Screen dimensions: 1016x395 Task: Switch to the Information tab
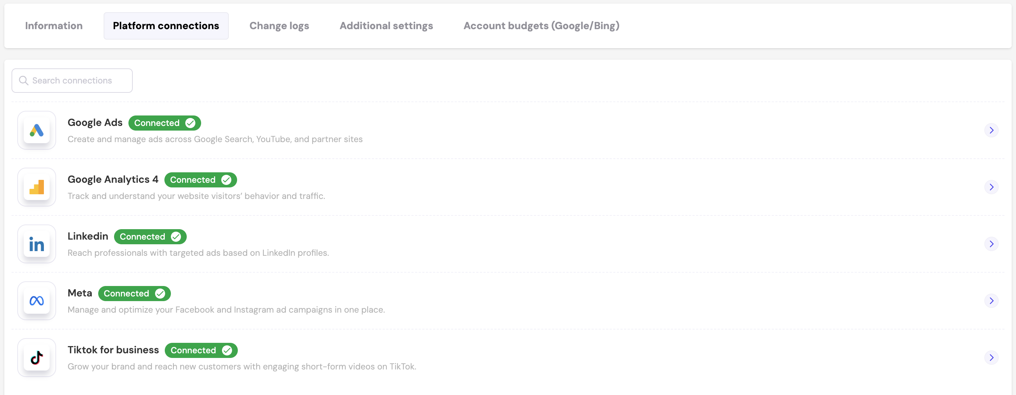[x=54, y=26]
